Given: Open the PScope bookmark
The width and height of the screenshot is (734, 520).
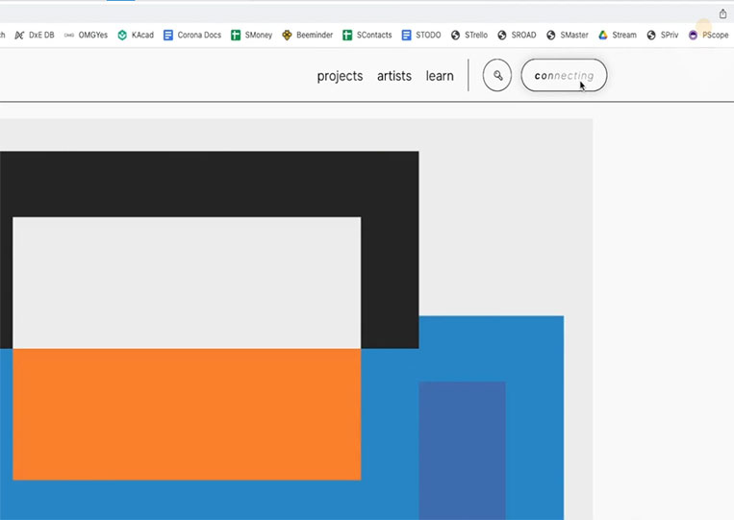Looking at the screenshot, I should tap(709, 35).
